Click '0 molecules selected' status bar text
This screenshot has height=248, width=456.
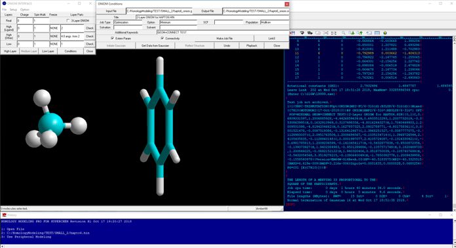coord(14,209)
